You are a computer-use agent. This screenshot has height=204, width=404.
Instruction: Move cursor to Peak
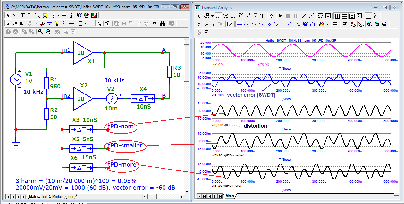(254, 24)
